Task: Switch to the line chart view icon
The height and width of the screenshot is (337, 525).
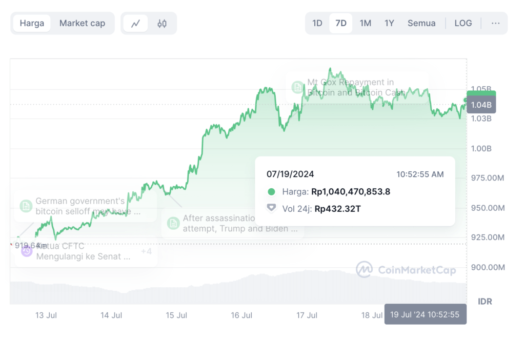Action: 135,24
